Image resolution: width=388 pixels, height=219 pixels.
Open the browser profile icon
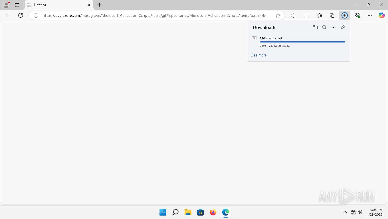click(x=6, y=5)
